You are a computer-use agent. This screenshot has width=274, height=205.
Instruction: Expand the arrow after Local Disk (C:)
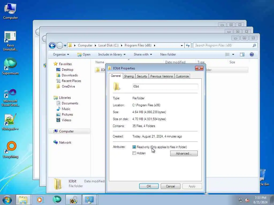tap(122, 45)
